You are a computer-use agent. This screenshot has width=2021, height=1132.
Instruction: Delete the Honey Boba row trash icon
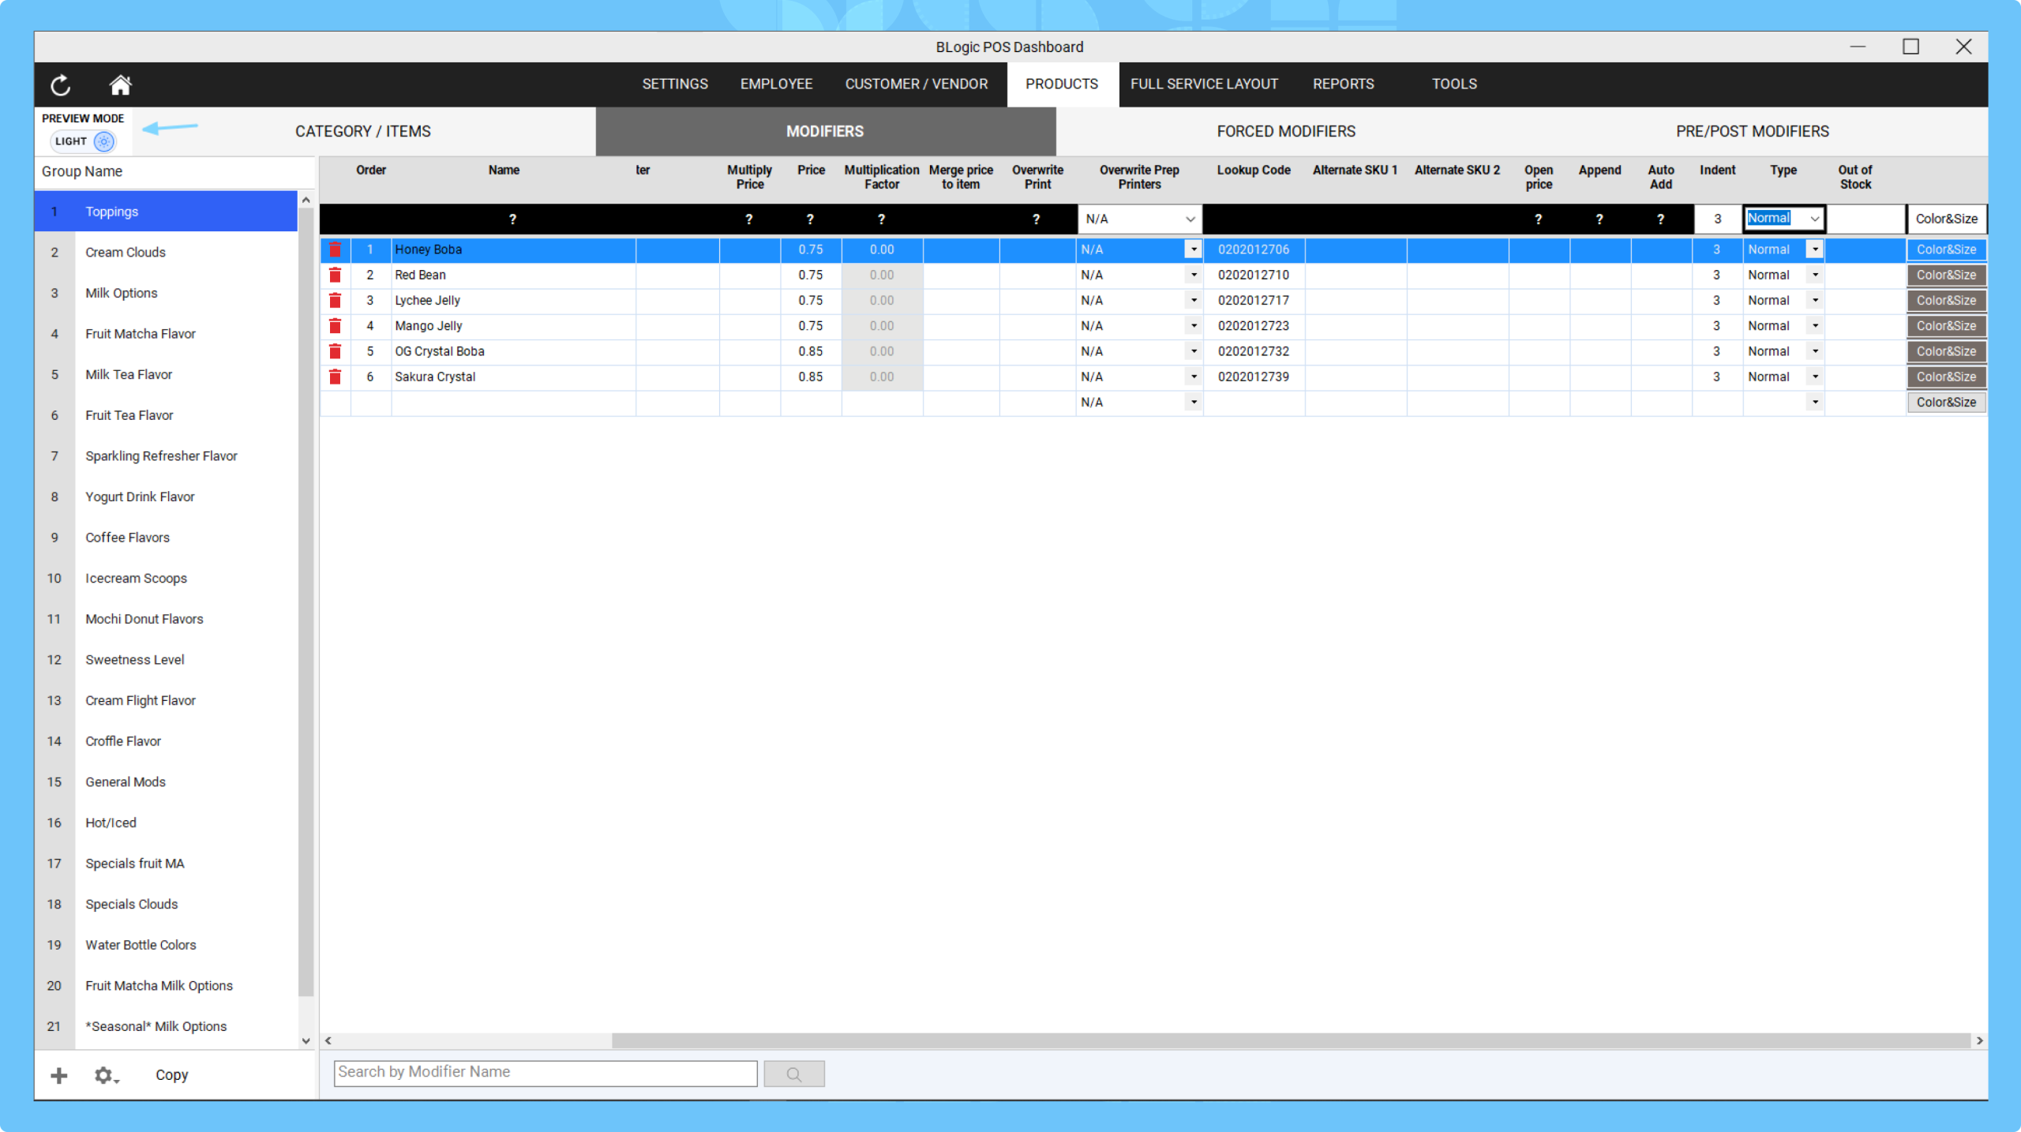tap(335, 249)
